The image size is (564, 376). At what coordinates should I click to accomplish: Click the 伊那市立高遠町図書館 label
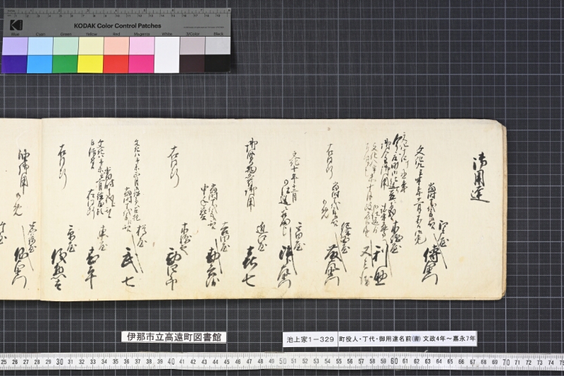(x=174, y=337)
